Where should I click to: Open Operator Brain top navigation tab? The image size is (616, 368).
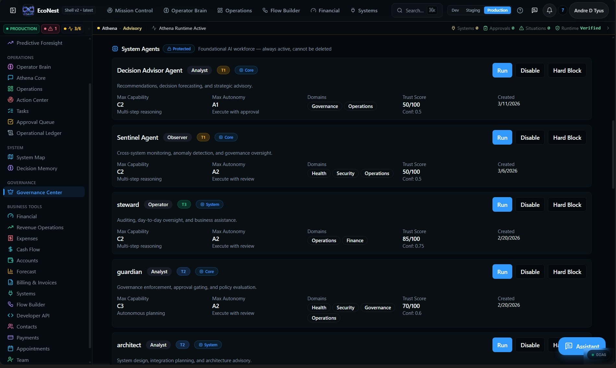point(185,10)
